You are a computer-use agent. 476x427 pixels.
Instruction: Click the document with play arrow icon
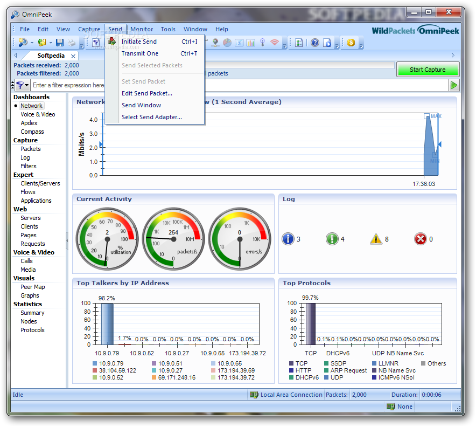pos(327,43)
